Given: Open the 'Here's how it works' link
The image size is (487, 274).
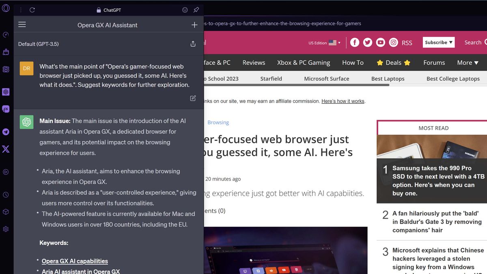Looking at the screenshot, I should click(x=343, y=101).
